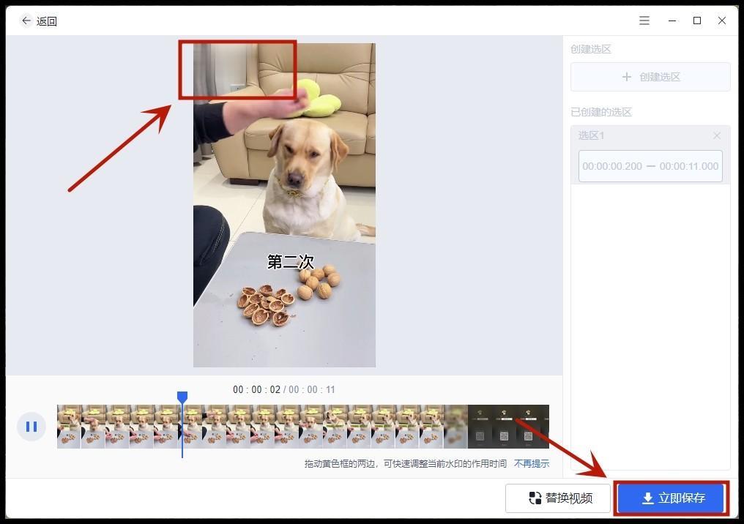
Task: Click the first frame thumbnail in timeline
Action: coord(69,427)
